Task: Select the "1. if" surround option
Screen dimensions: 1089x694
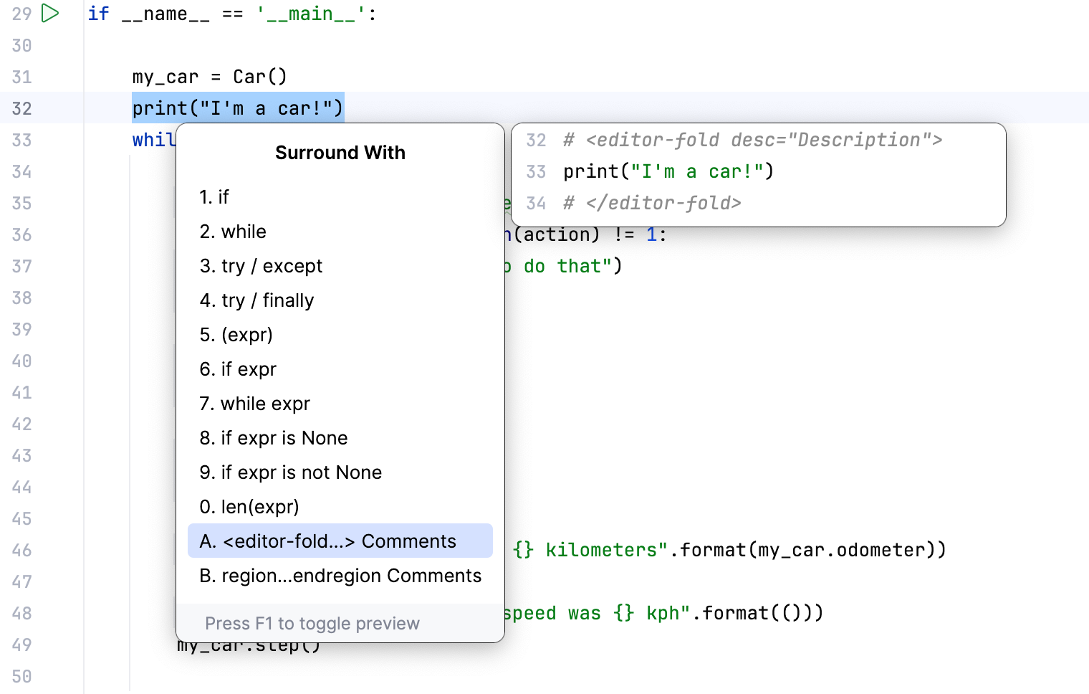Action: click(x=214, y=197)
